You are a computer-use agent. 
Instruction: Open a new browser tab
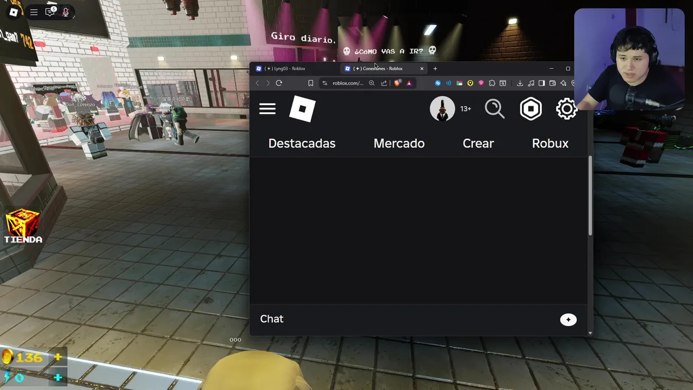(x=435, y=69)
